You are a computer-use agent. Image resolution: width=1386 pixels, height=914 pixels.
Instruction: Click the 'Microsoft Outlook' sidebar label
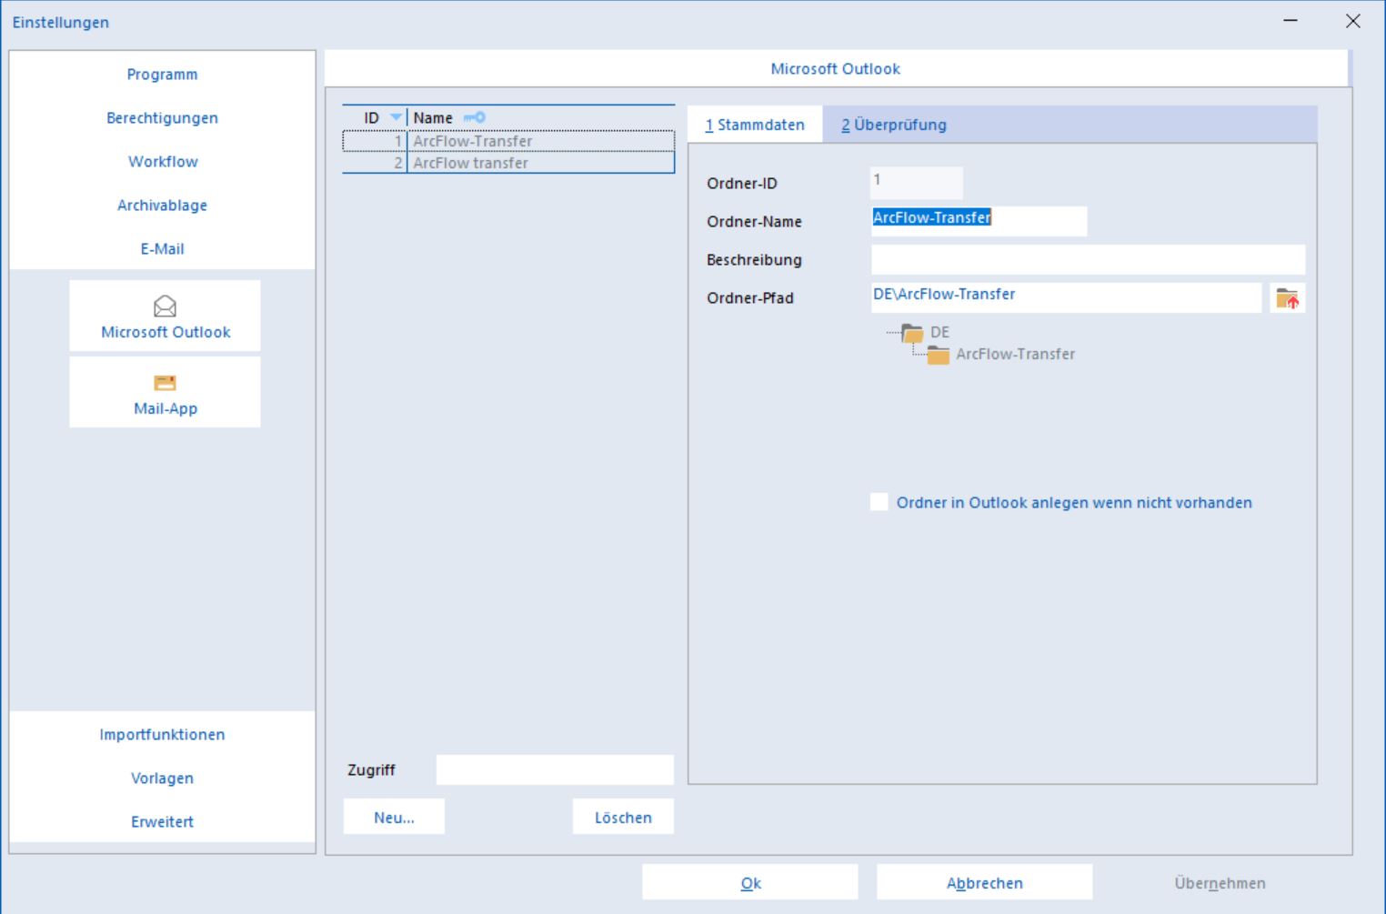click(x=166, y=332)
